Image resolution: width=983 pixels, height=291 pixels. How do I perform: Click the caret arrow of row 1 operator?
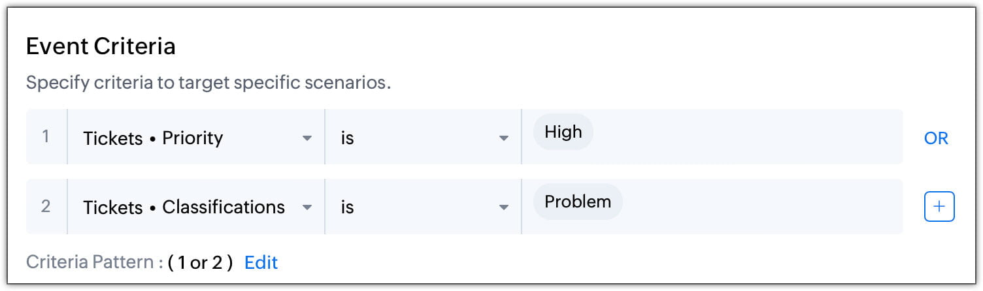[503, 138]
